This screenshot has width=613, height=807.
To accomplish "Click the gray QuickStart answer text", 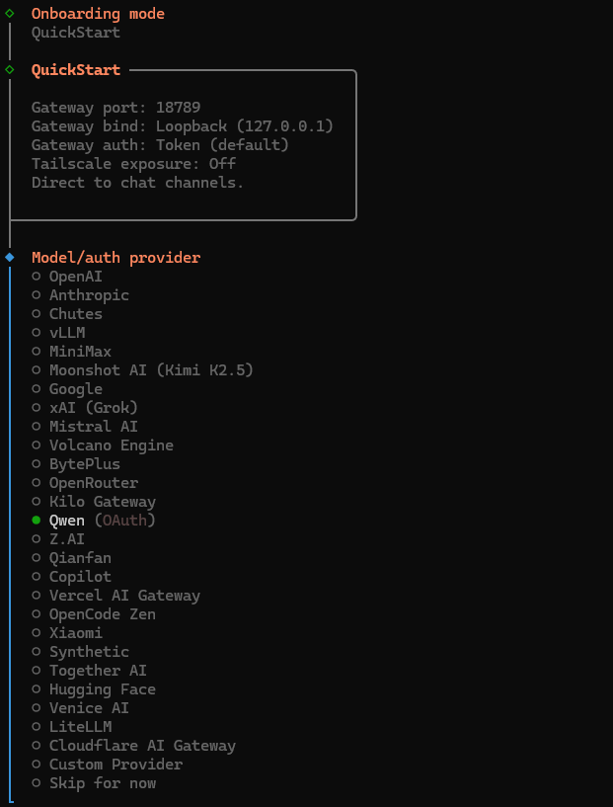I will tap(76, 33).
